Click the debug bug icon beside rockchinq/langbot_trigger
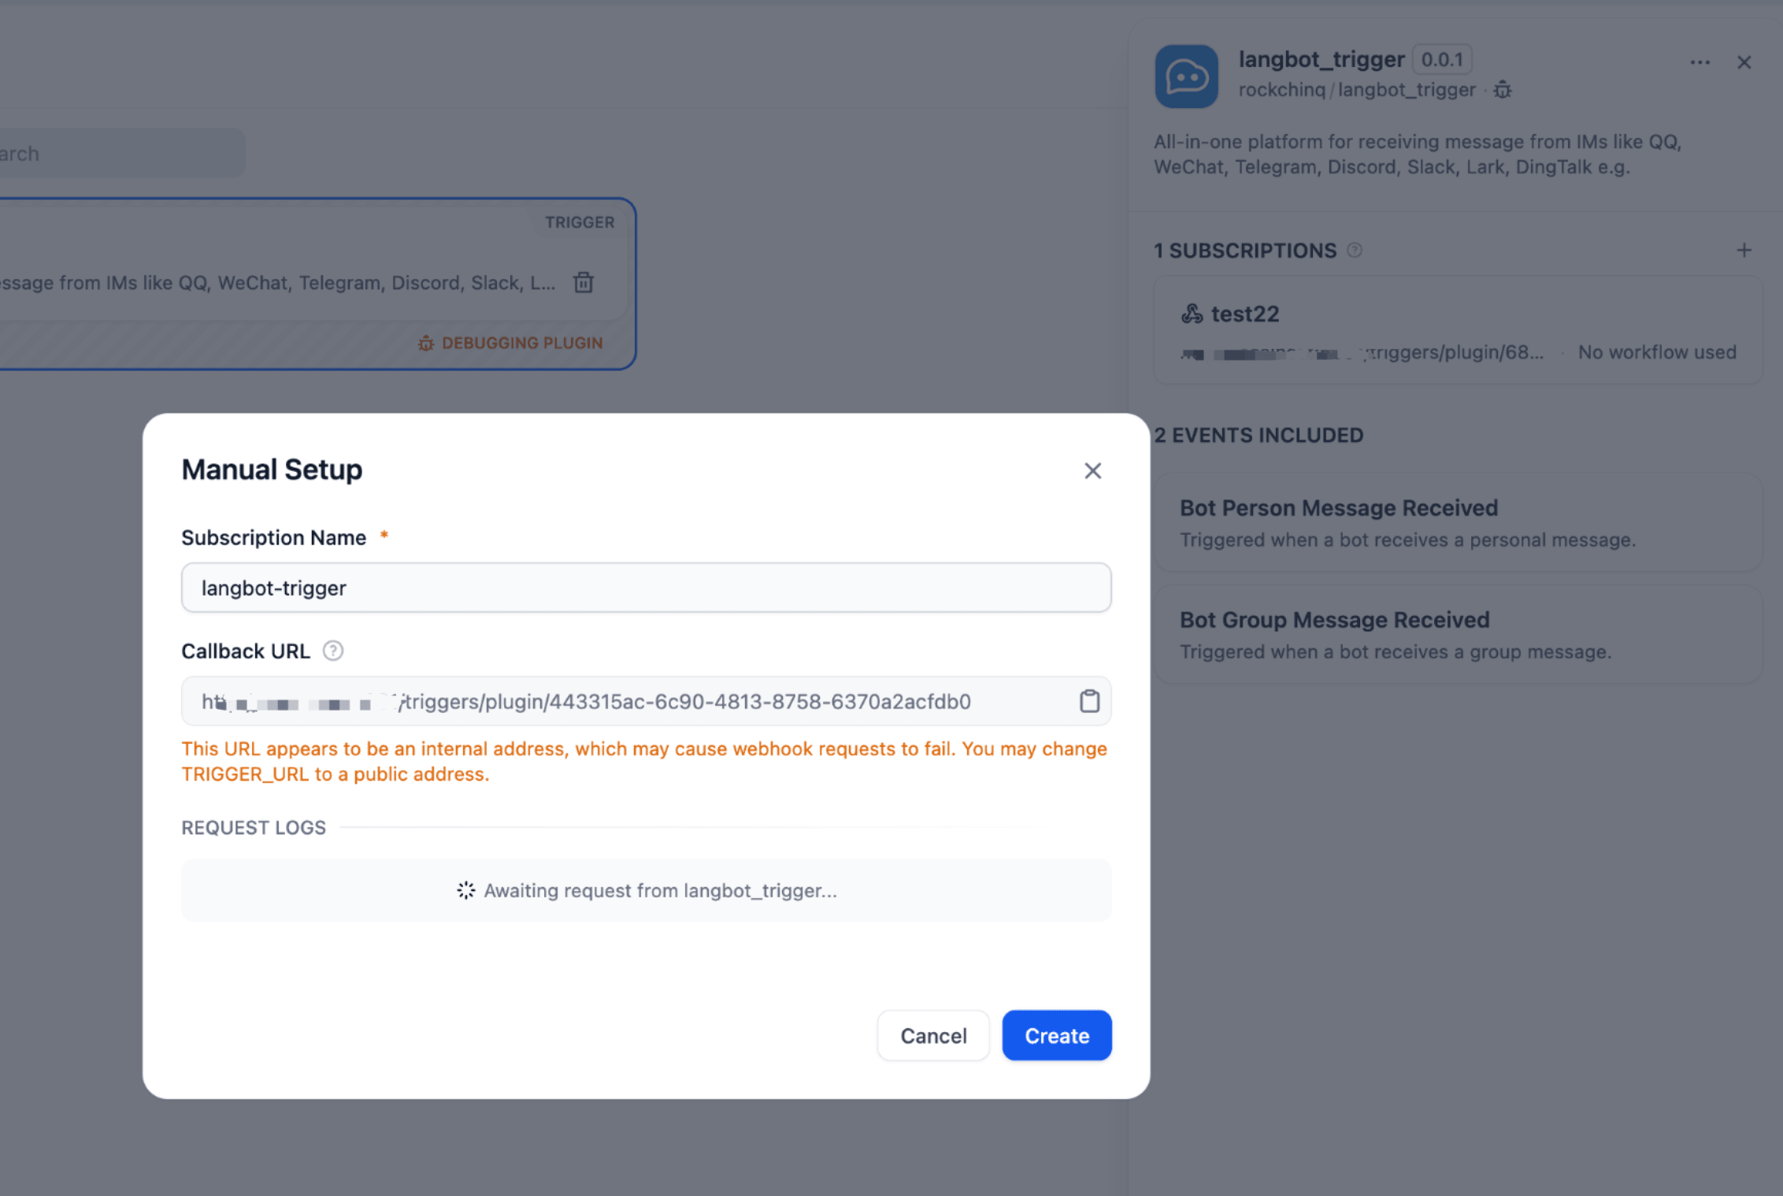The height and width of the screenshot is (1196, 1783). pyautogui.click(x=1503, y=90)
